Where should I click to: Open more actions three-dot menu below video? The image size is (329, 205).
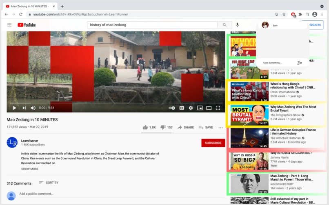tap(220, 128)
